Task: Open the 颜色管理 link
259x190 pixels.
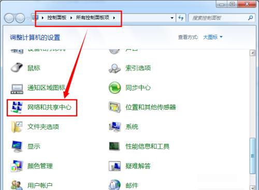Action: pyautogui.click(x=40, y=166)
